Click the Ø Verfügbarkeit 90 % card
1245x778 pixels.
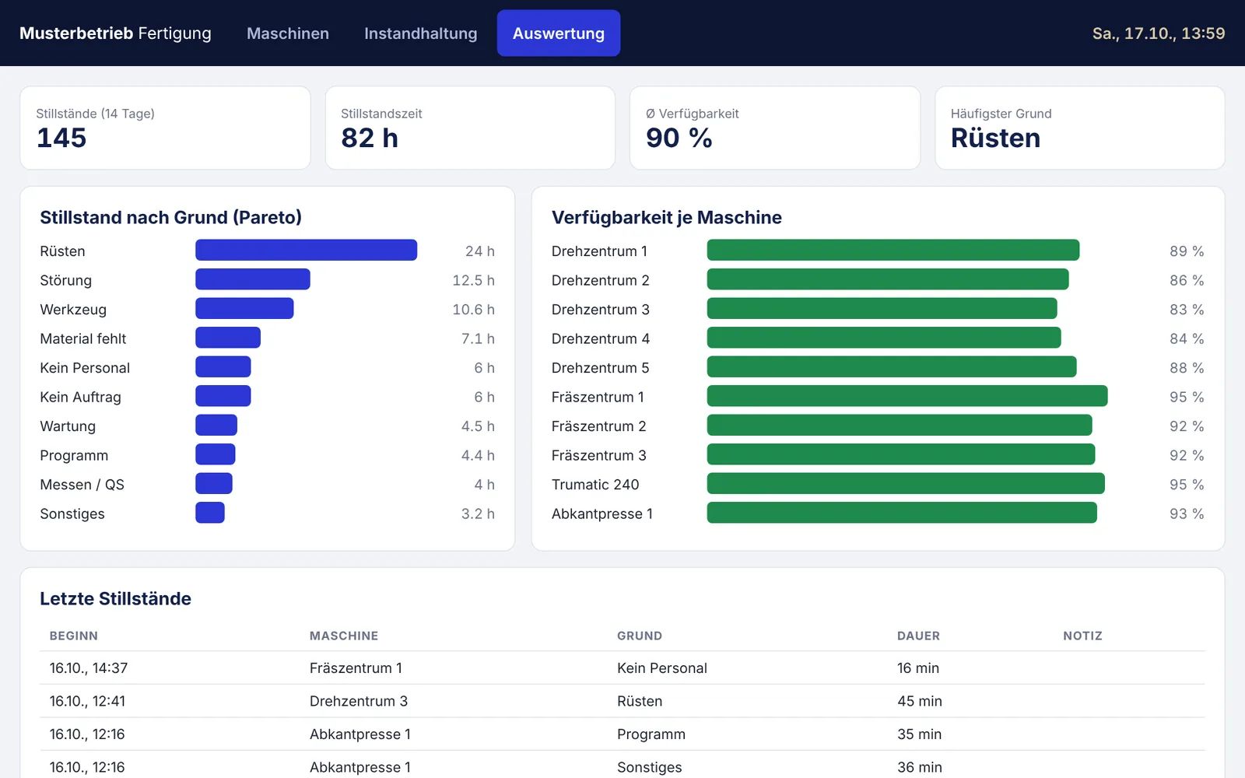[775, 128]
